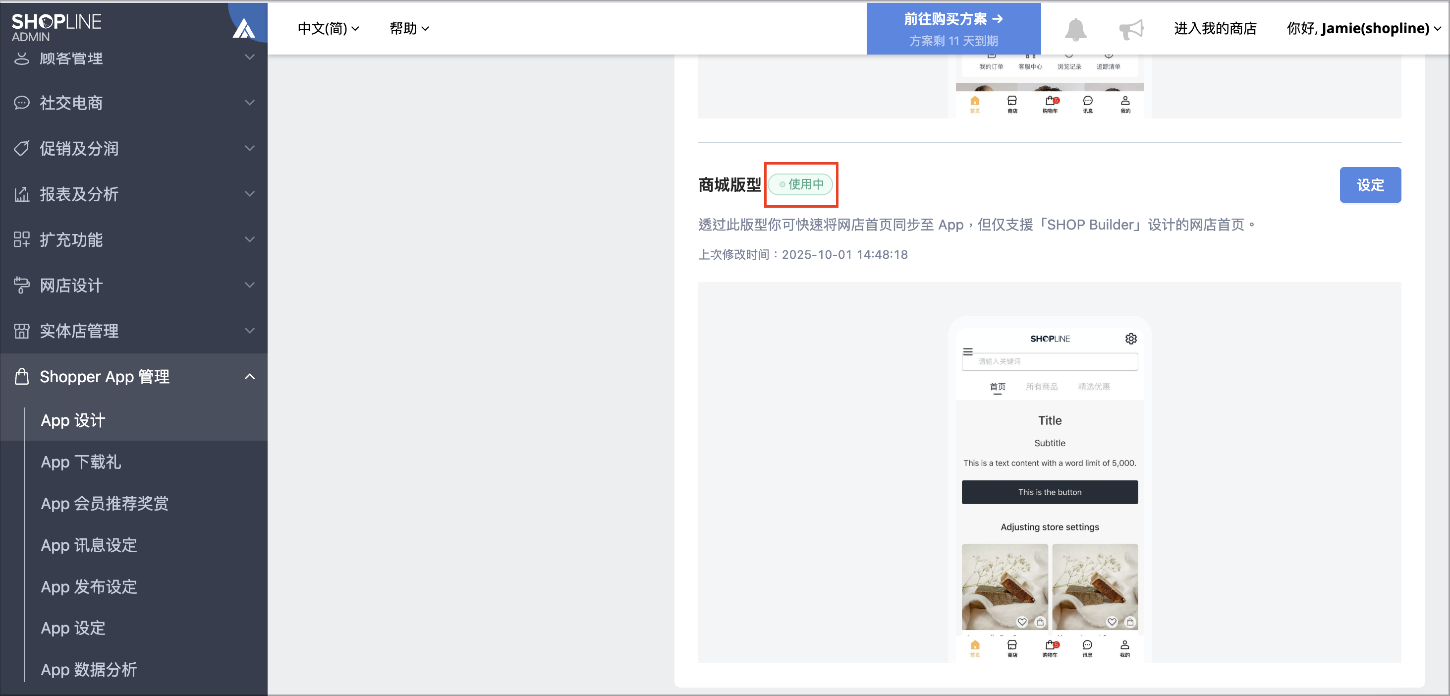The image size is (1450, 696).
Task: Expand the 网店设计 menu section
Action: pyautogui.click(x=250, y=286)
